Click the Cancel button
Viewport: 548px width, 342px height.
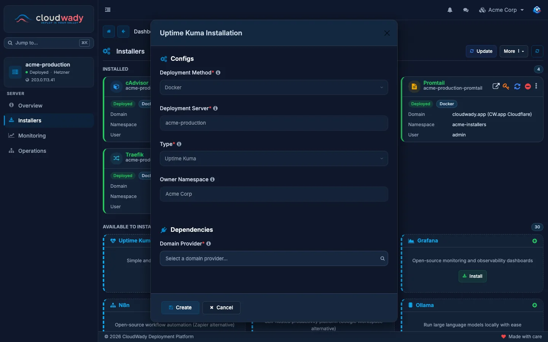221,308
